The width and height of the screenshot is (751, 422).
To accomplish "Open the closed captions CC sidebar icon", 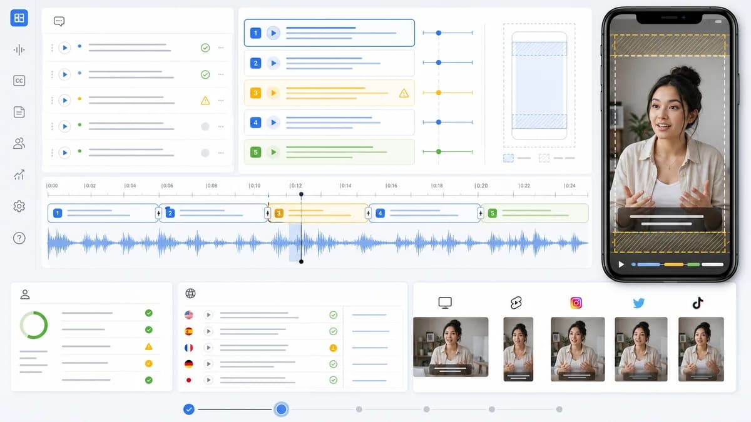I will tap(19, 81).
